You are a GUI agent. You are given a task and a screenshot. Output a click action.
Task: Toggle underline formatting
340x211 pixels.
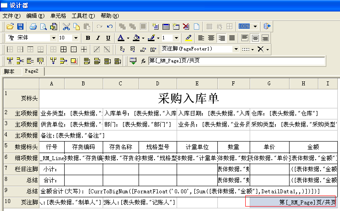pos(108,38)
